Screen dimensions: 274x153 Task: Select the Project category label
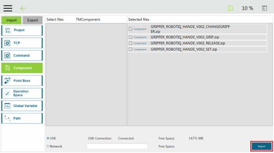click(x=19, y=30)
